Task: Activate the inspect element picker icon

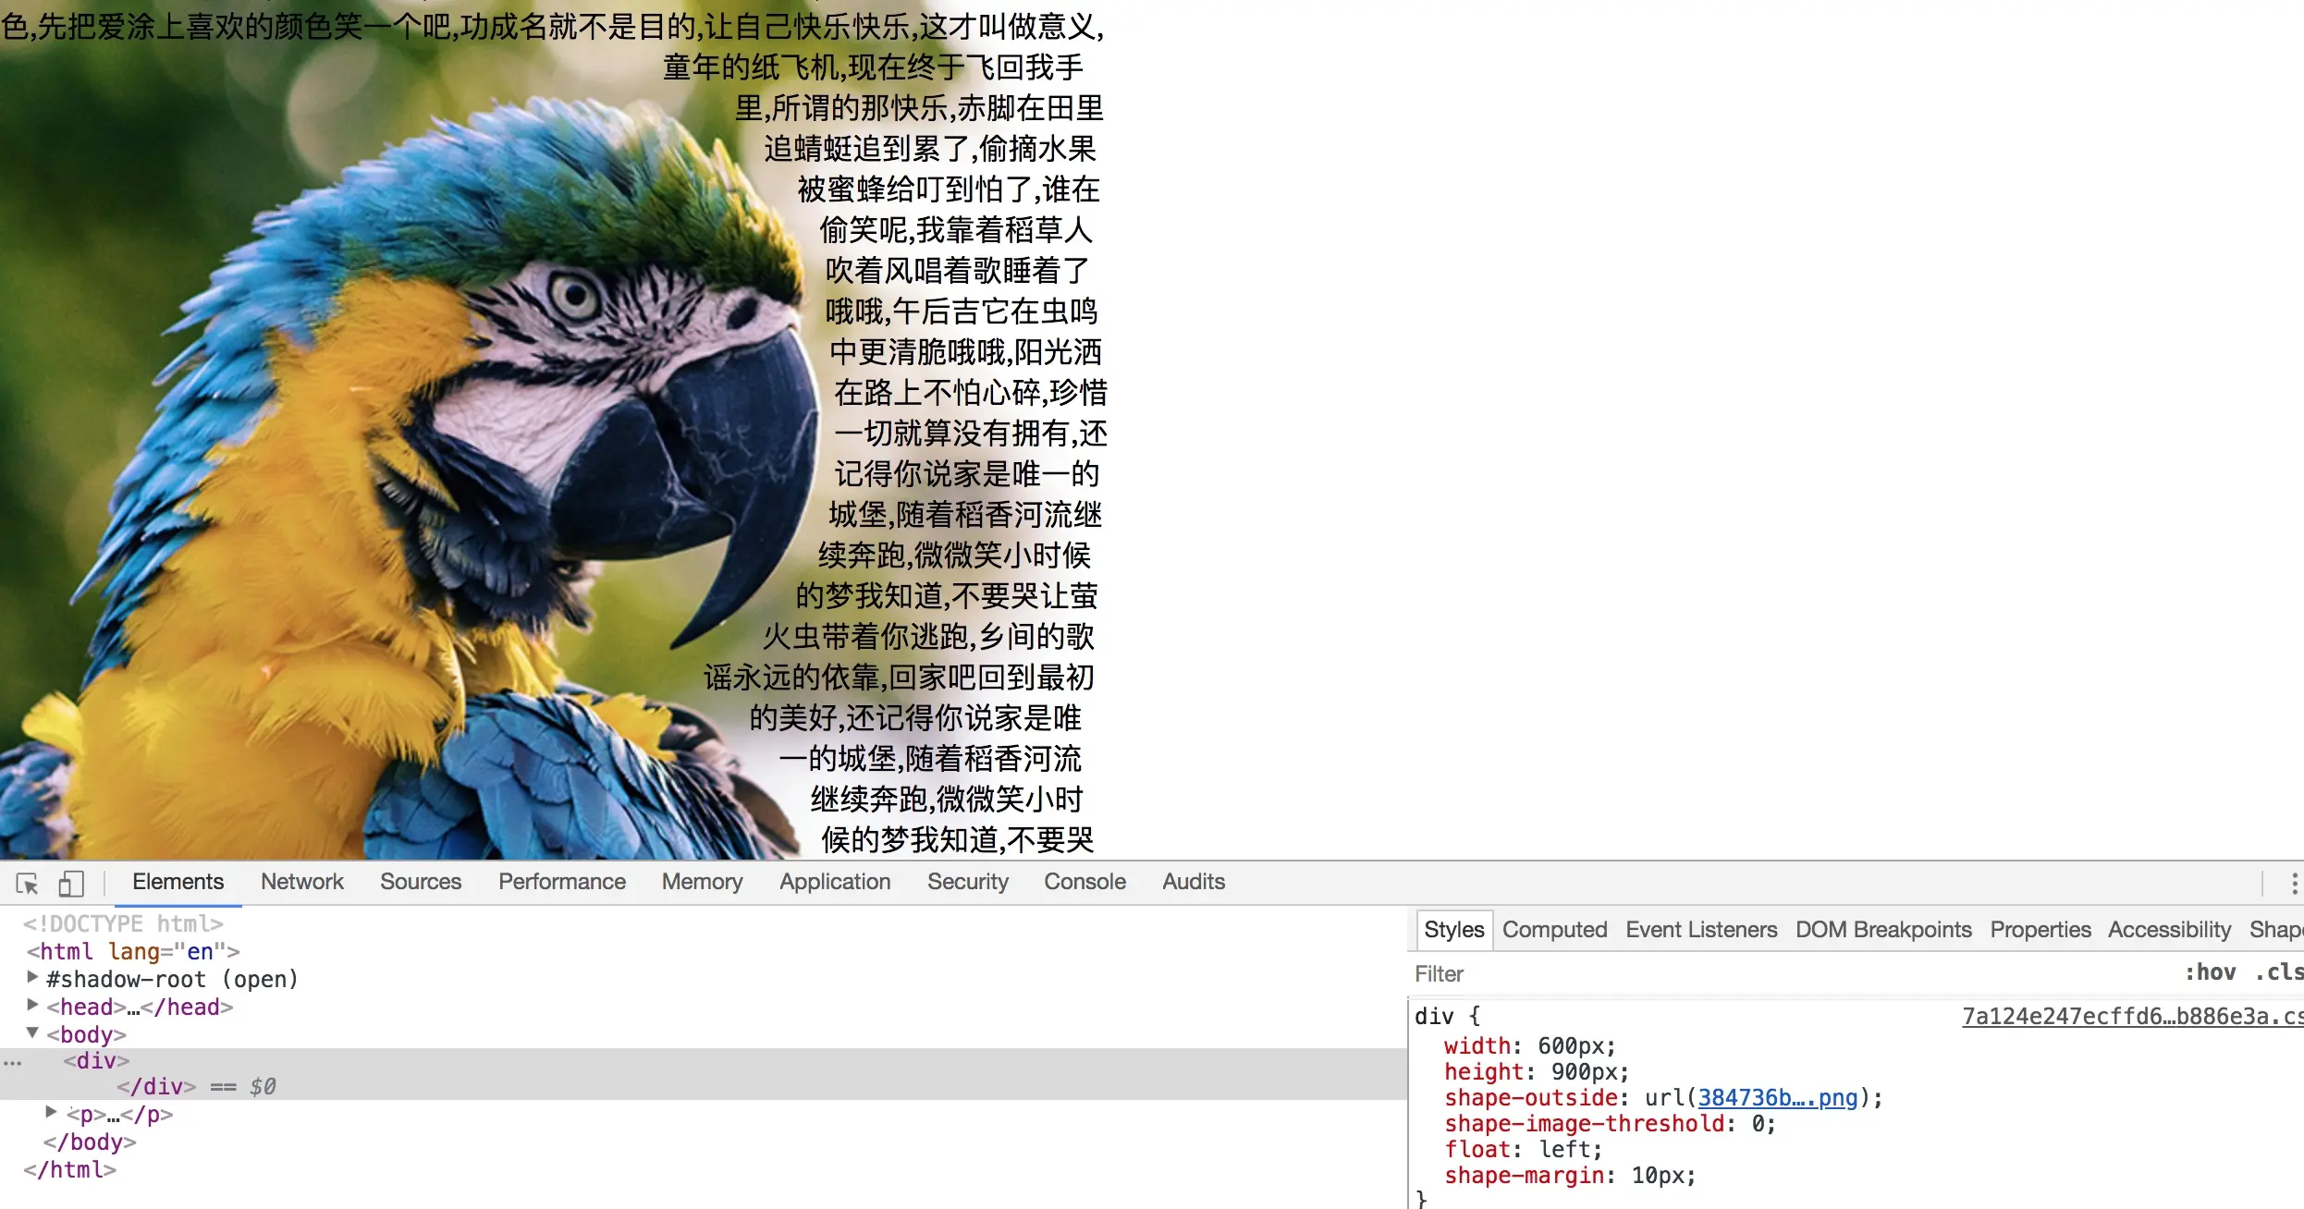Action: (27, 884)
